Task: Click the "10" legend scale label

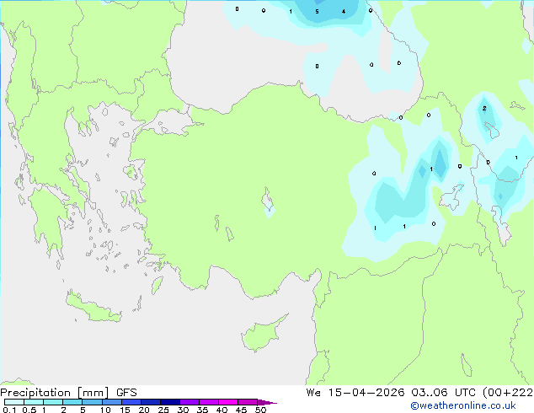Action: 105,410
